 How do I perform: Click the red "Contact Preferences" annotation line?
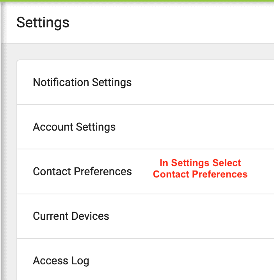coord(200,174)
